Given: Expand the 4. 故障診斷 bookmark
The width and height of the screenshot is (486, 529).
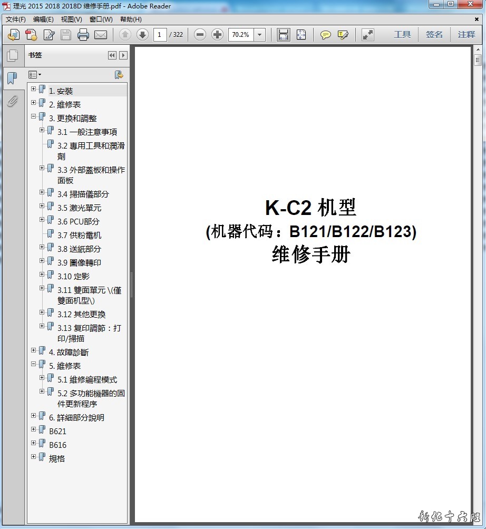Looking at the screenshot, I should 34,350.
